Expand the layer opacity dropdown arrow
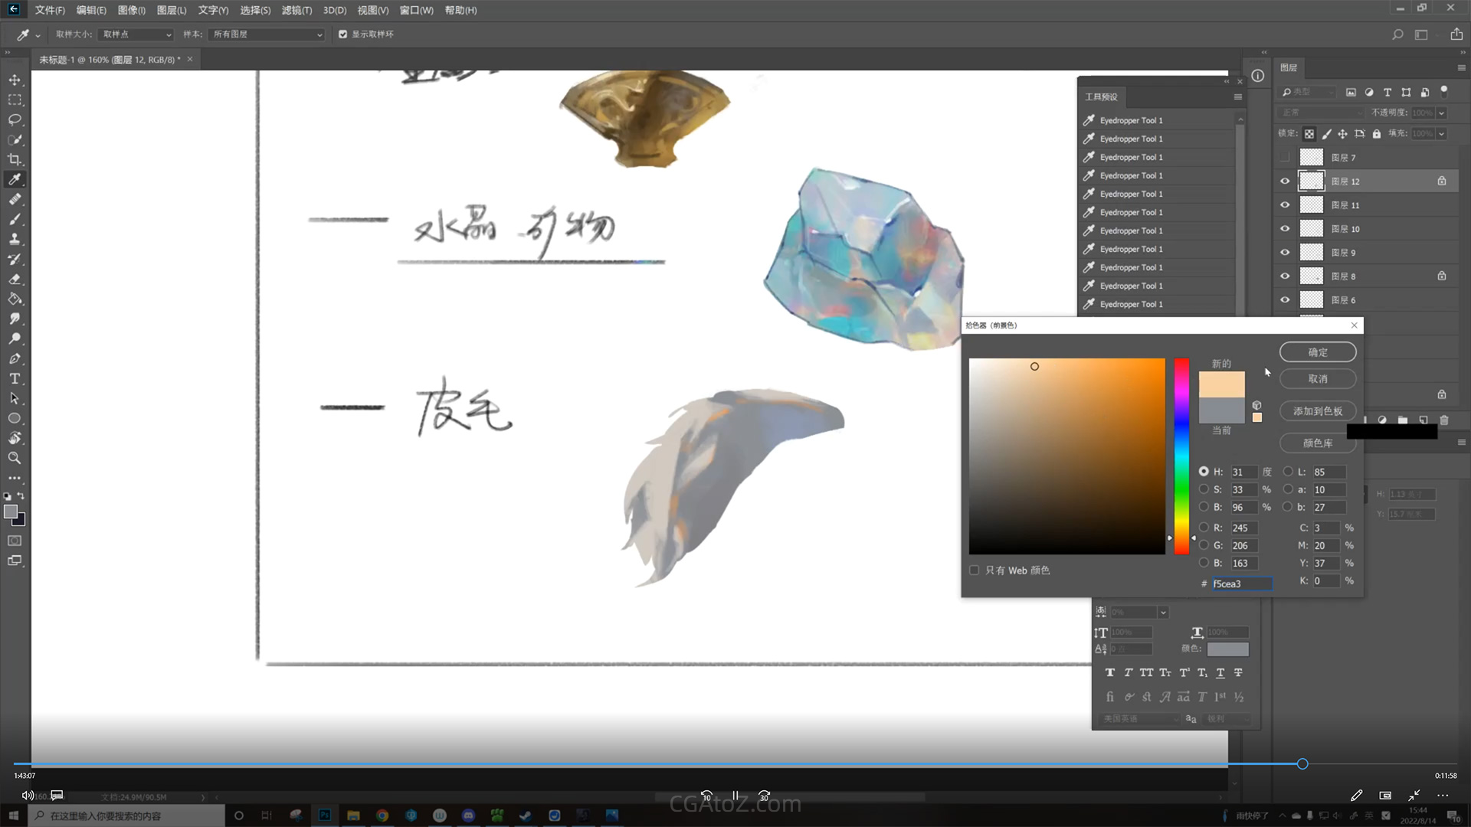The width and height of the screenshot is (1471, 827). pyautogui.click(x=1441, y=113)
